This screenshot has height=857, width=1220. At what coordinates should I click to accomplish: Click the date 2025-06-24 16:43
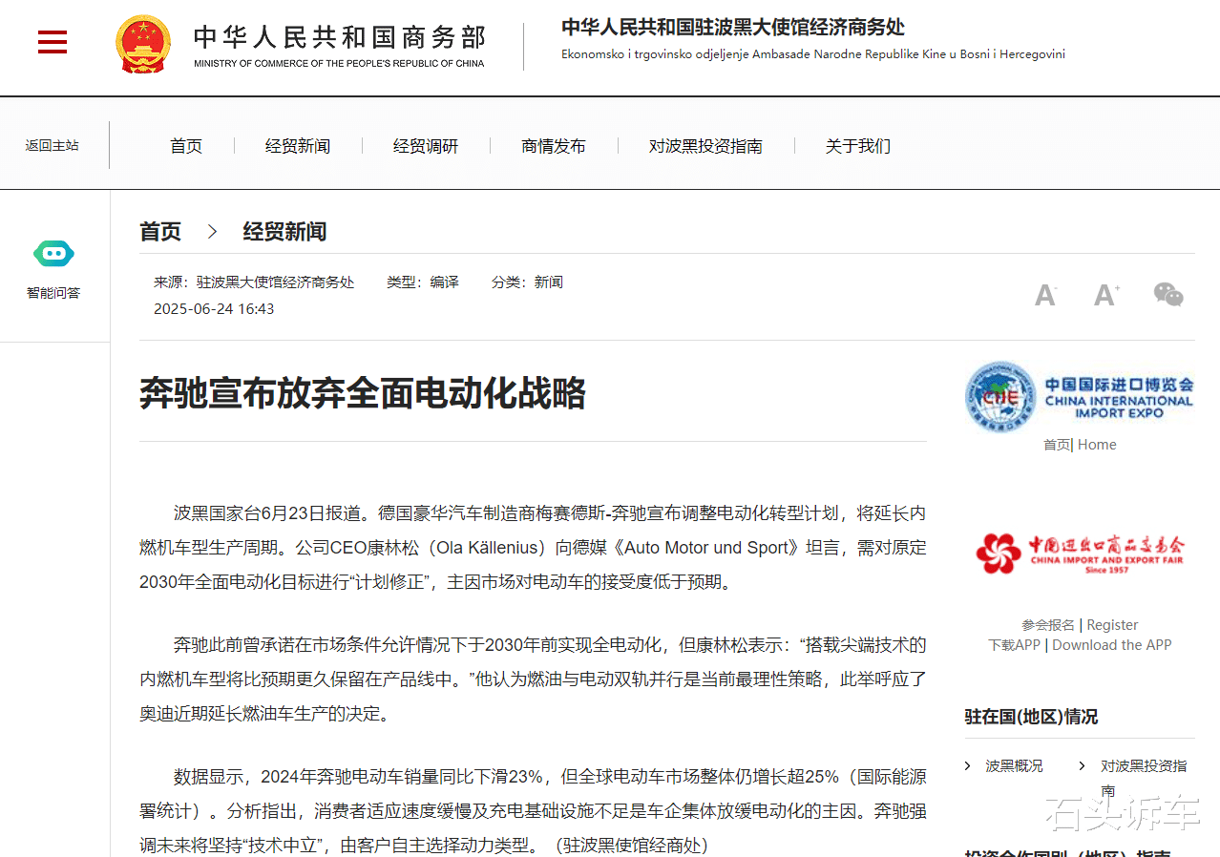pos(214,309)
